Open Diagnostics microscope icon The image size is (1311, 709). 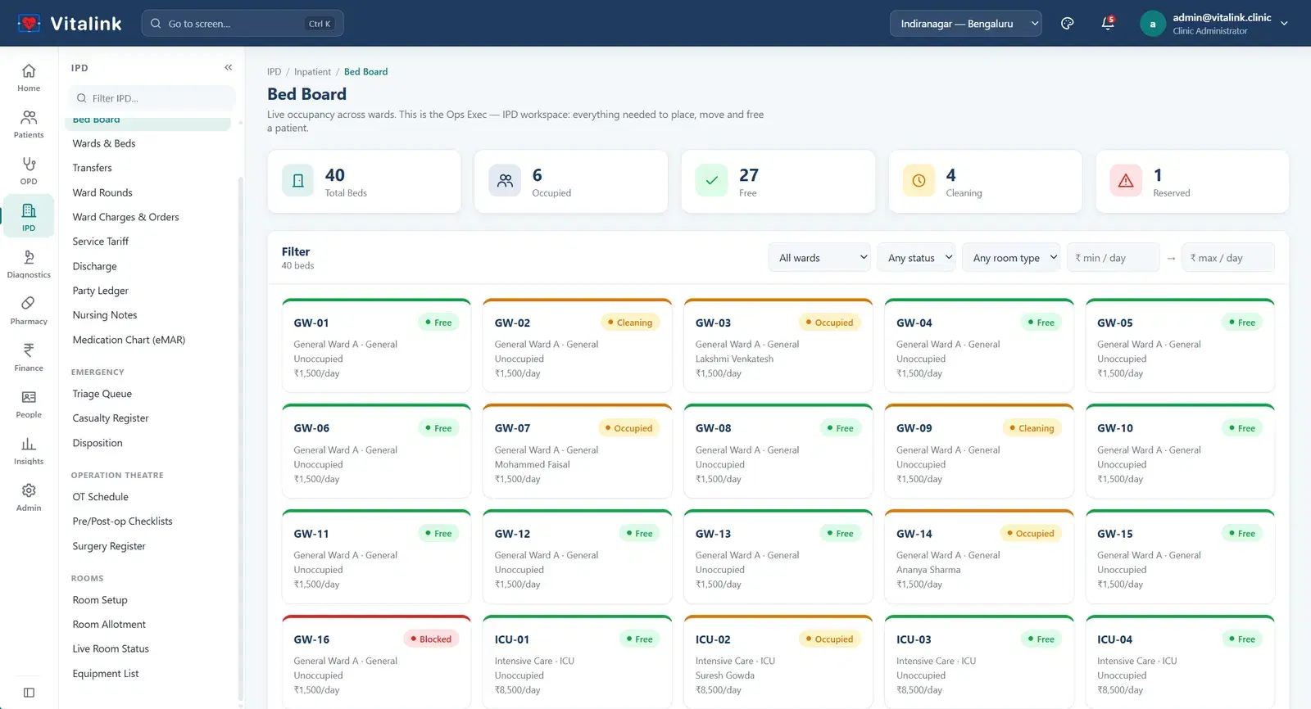coord(29,264)
